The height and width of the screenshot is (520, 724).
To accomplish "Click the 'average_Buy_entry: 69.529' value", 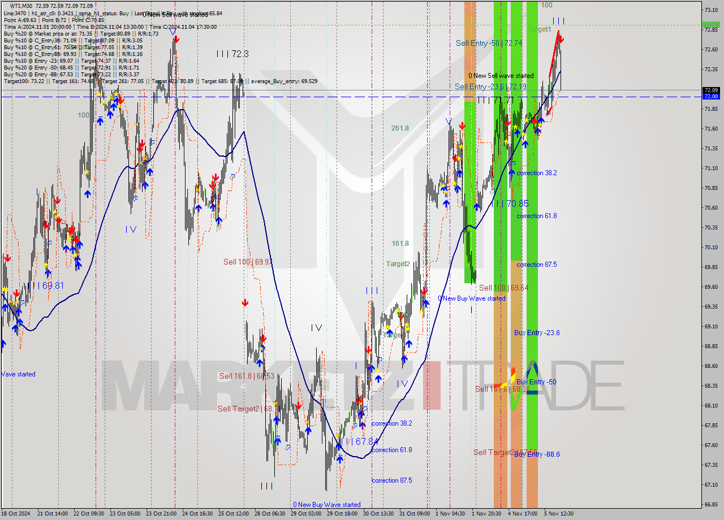I will [283, 81].
